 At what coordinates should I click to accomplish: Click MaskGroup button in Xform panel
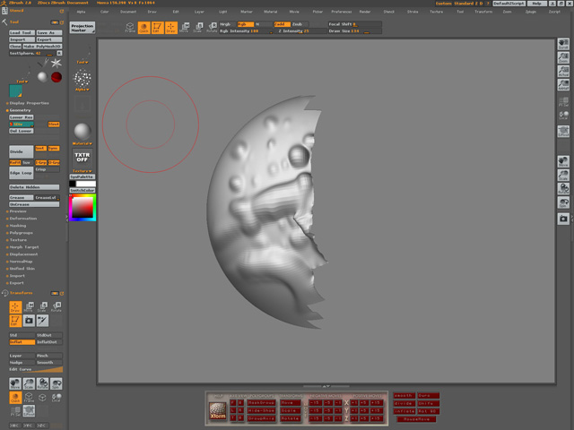click(261, 402)
